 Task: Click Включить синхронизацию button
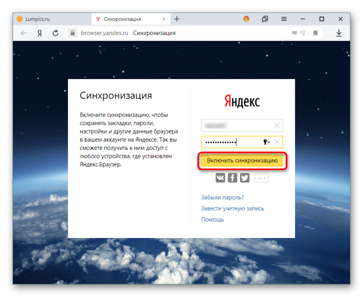pyautogui.click(x=242, y=161)
